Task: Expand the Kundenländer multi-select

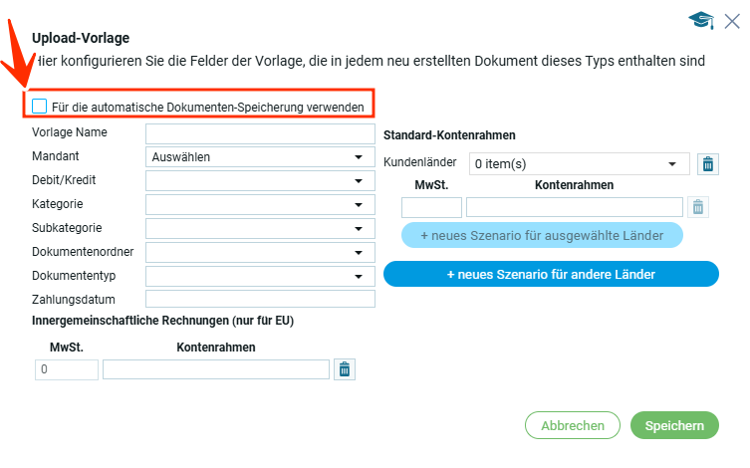Action: tap(579, 164)
